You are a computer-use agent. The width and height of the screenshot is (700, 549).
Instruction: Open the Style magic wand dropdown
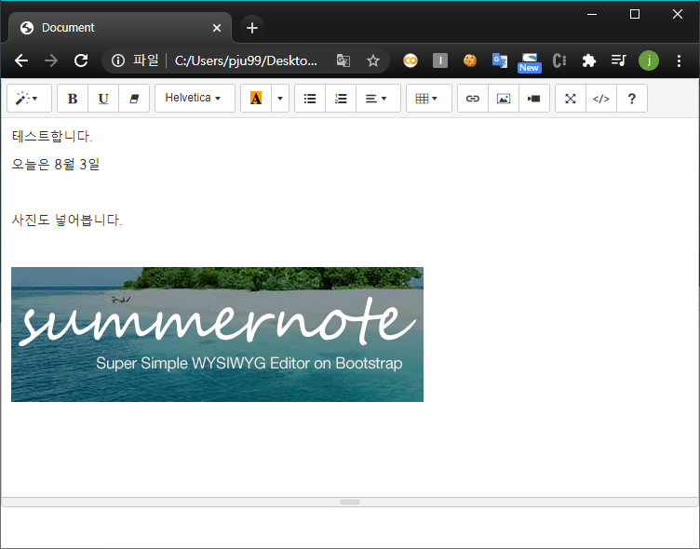[x=29, y=99]
